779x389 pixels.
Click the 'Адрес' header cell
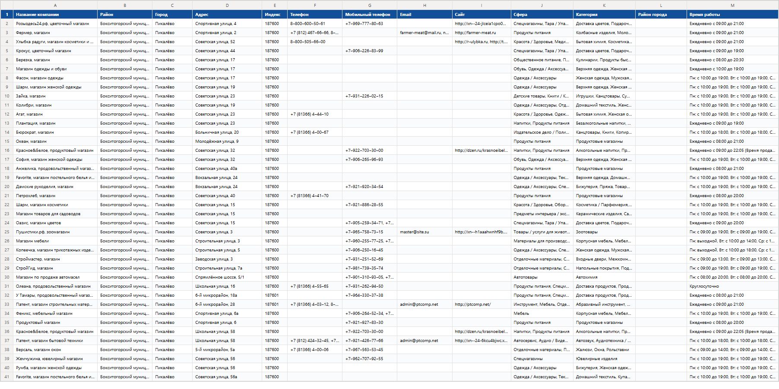(227, 14)
